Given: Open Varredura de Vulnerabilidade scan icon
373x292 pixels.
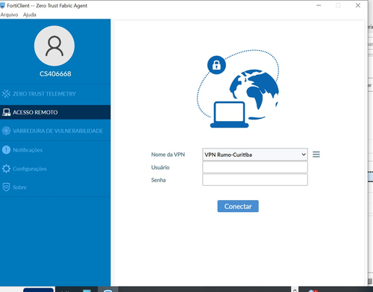Looking at the screenshot, I should pos(6,131).
